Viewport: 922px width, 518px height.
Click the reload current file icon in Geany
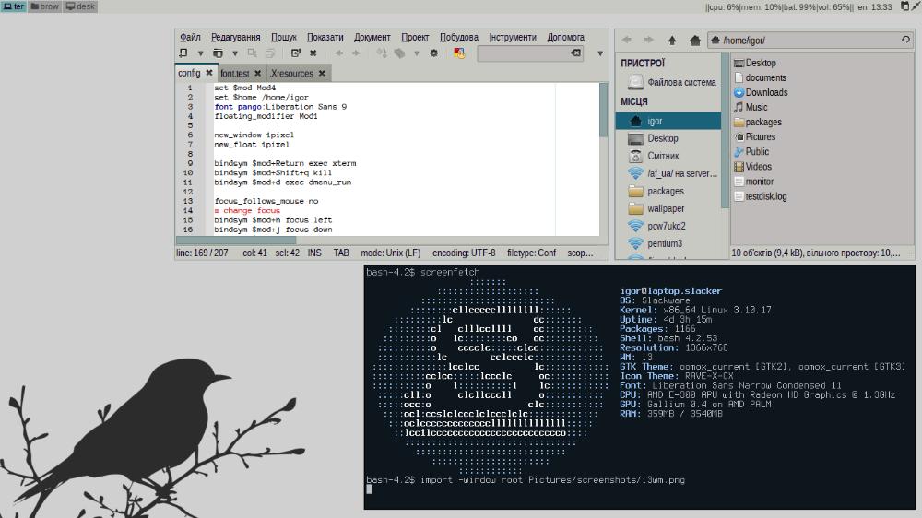point(296,53)
